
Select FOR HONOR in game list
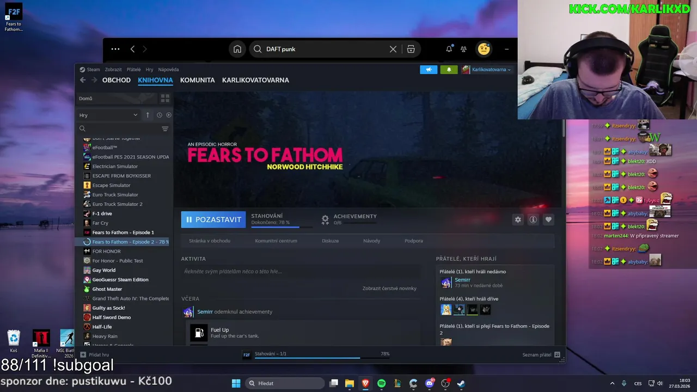tap(106, 252)
